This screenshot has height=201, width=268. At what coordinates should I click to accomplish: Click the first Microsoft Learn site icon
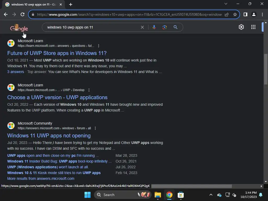tap(11, 43)
